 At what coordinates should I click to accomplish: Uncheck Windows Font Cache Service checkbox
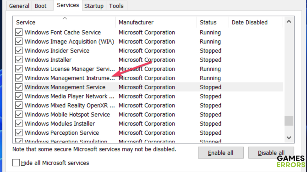point(19,33)
